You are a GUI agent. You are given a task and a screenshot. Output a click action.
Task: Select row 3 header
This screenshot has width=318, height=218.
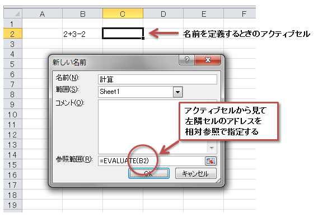click(12, 44)
